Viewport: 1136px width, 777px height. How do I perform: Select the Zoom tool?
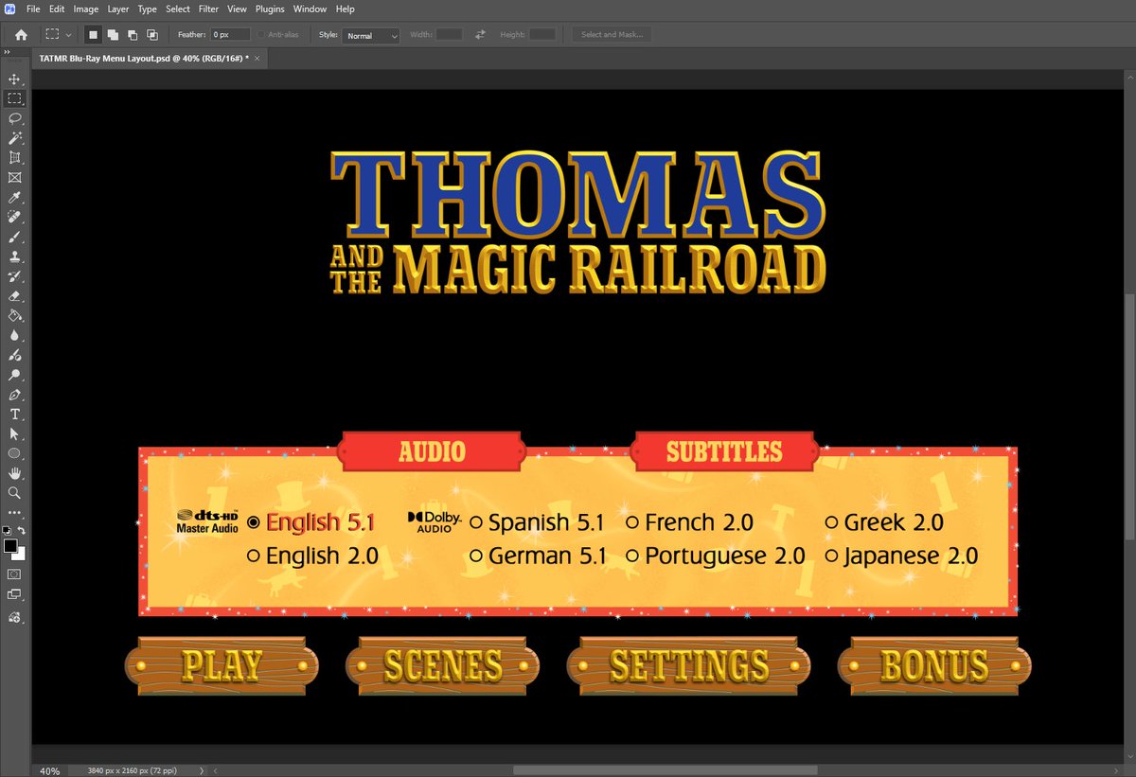[x=14, y=493]
